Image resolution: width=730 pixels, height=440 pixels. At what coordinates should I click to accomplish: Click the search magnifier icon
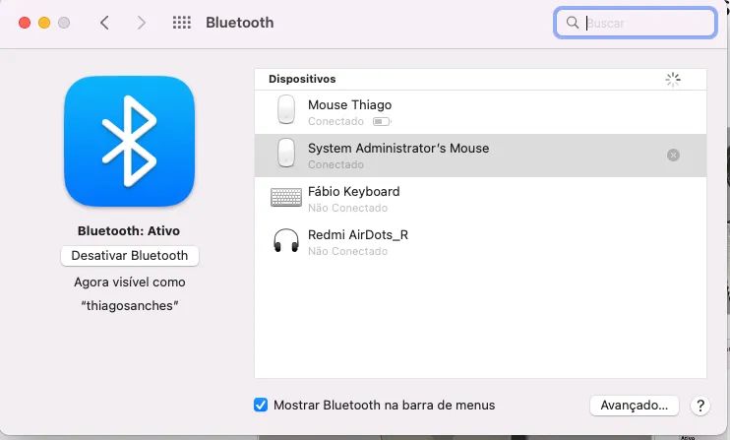(x=573, y=23)
